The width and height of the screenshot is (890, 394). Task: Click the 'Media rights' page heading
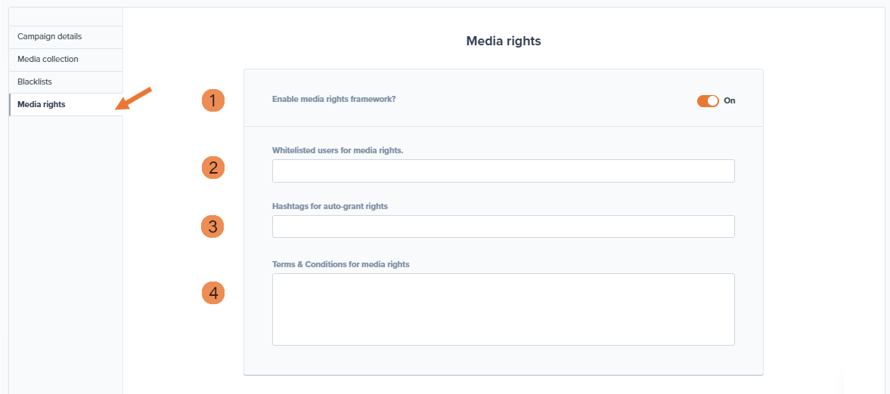point(503,42)
